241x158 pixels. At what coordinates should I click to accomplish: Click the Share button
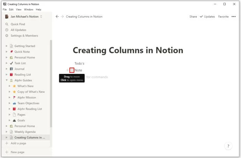(x=193, y=16)
